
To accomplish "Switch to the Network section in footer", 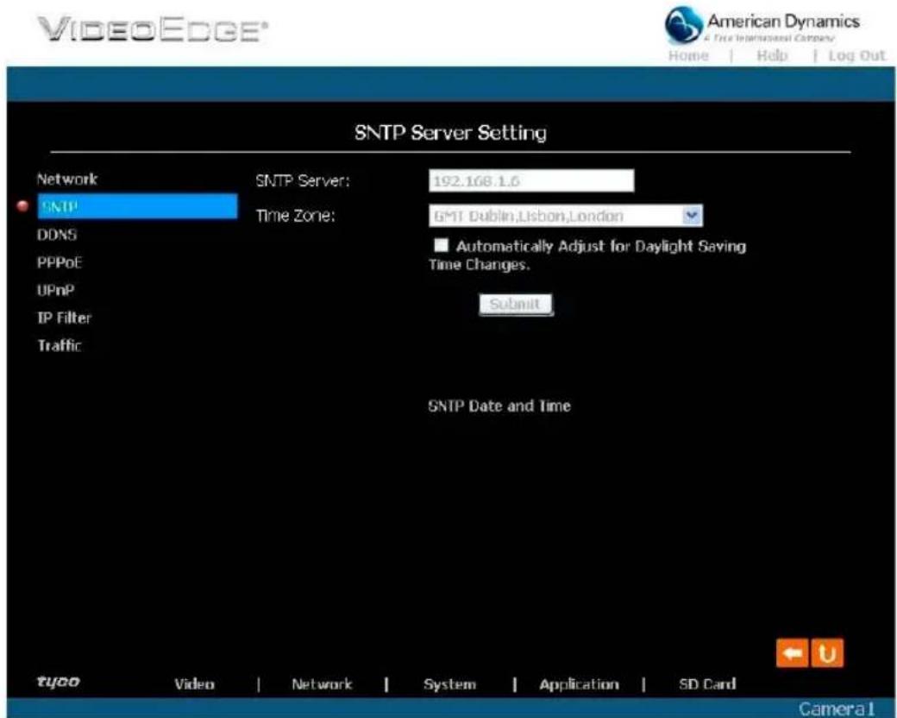I will pos(322,684).
